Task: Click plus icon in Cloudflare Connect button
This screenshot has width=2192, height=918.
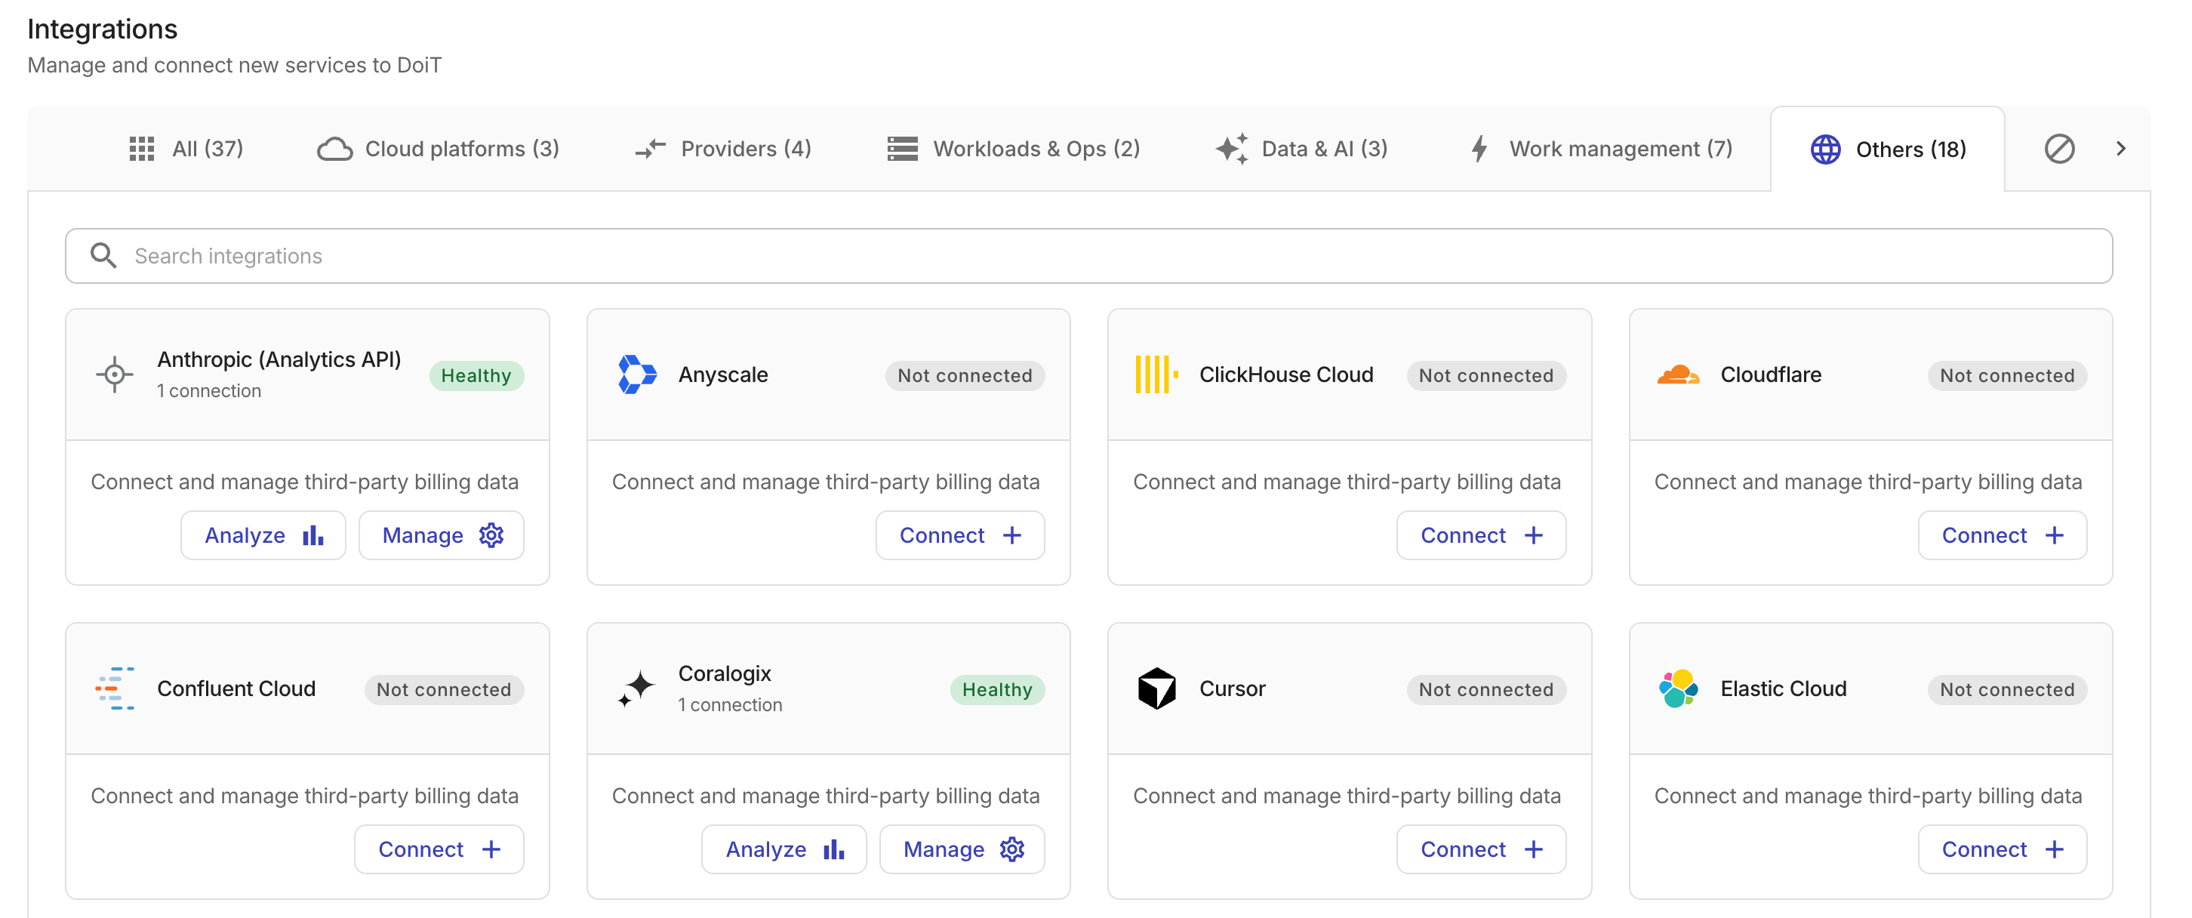Action: (x=2054, y=535)
